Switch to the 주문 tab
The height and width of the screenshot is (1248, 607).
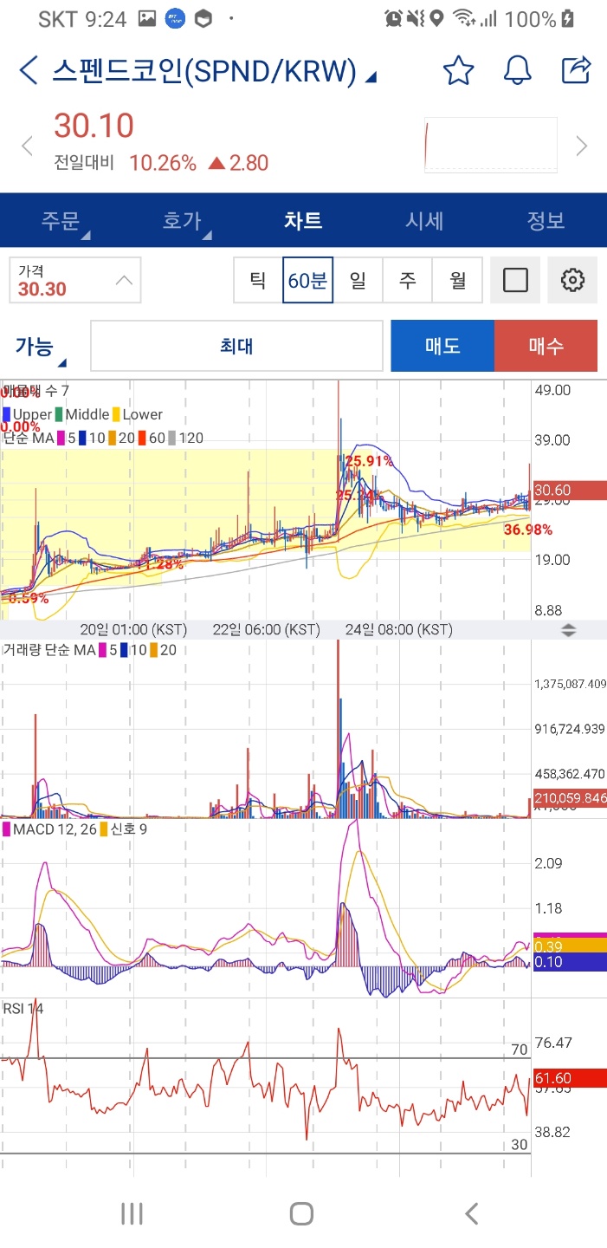click(x=61, y=220)
